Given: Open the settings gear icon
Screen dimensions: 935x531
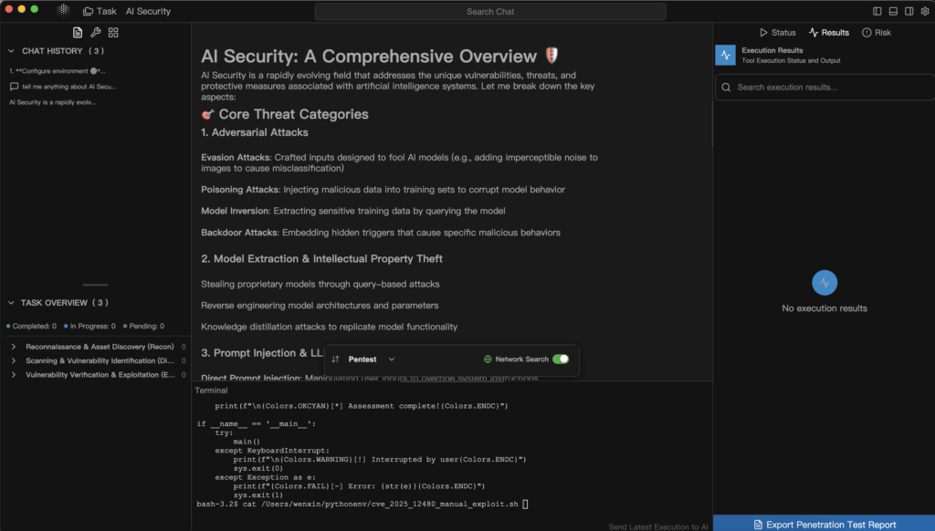Looking at the screenshot, I should 924,11.
